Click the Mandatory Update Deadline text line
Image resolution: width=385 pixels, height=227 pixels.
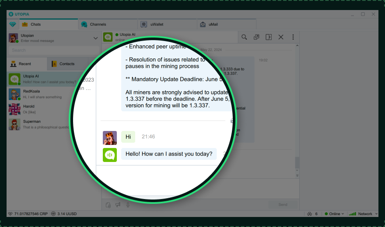(174, 79)
